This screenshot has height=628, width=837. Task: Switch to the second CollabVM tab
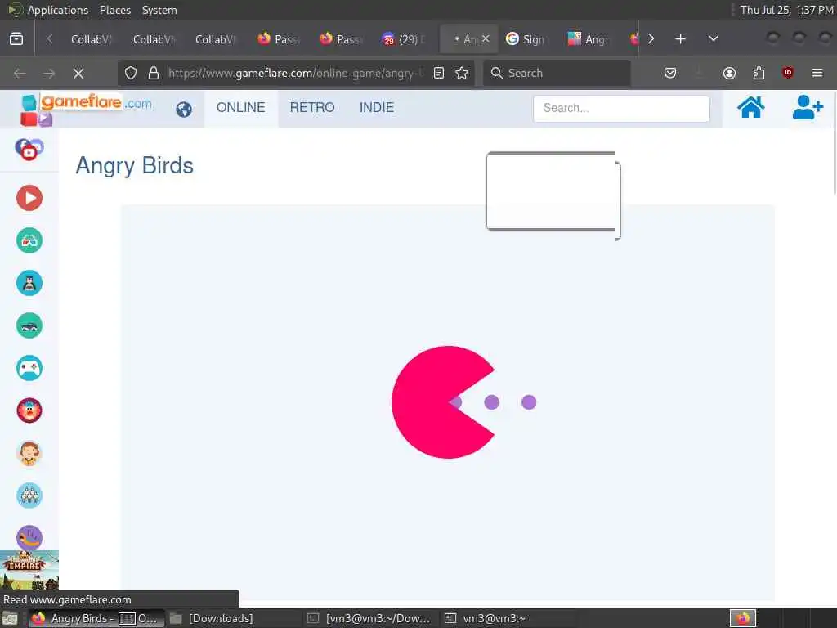click(153, 39)
